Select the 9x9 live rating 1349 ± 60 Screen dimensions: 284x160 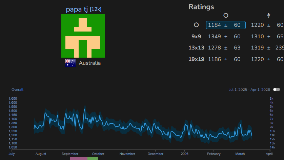(224, 37)
